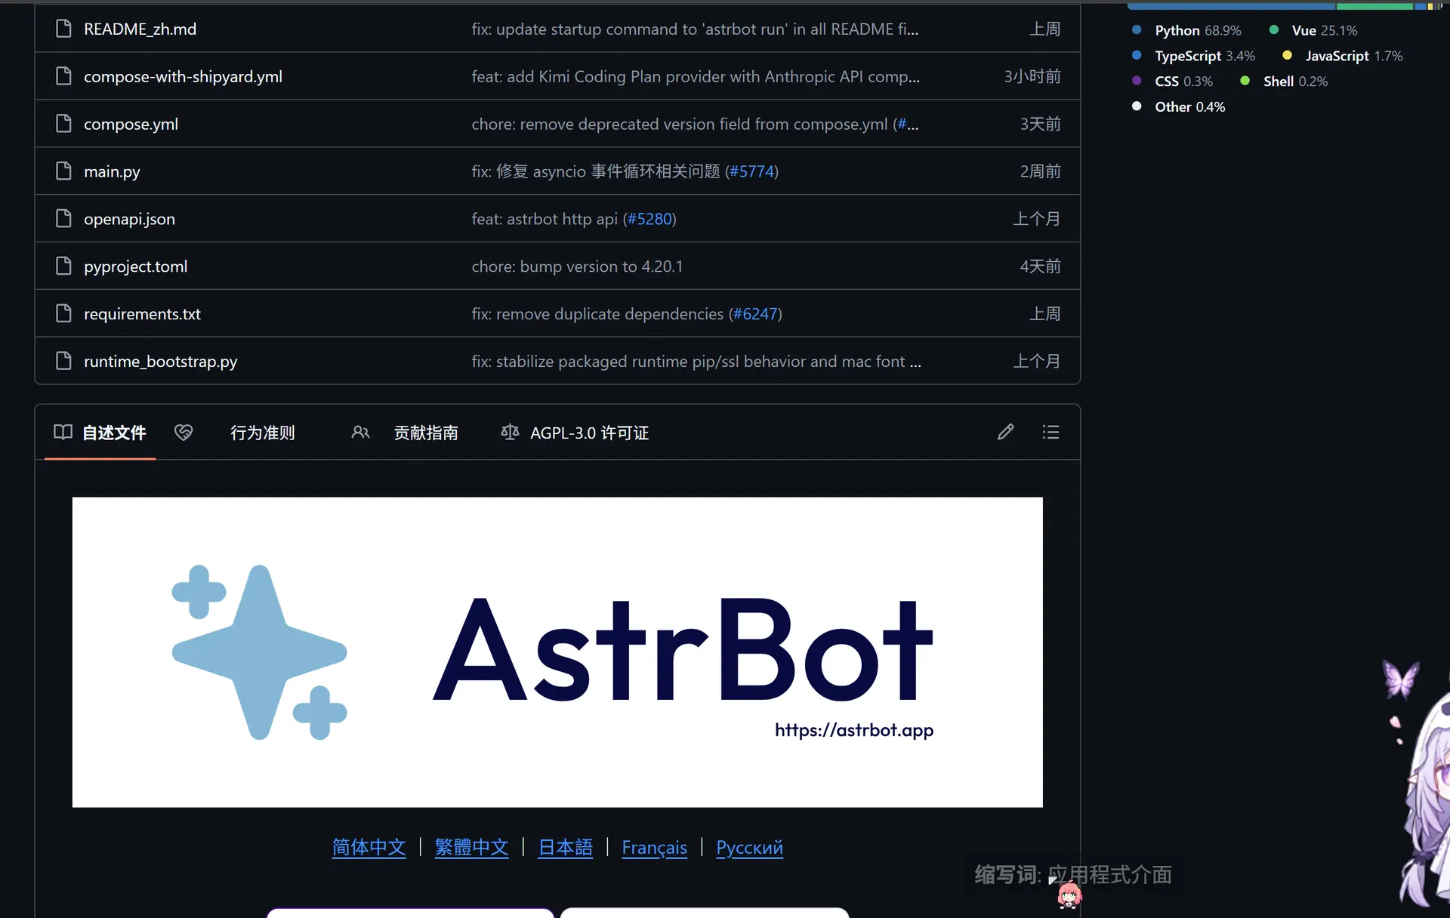Open the compose-with-shipyard.yml file
Viewport: 1450px width, 918px height.
[183, 76]
